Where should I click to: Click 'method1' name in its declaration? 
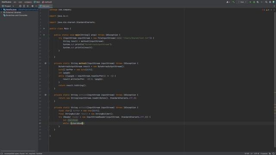tap(82, 63)
